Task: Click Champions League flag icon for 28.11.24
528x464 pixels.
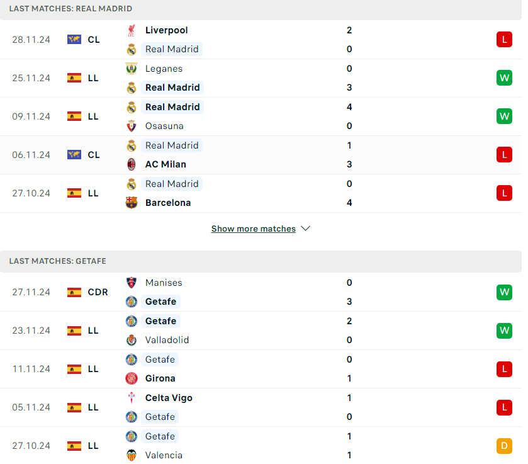Action: click(x=74, y=40)
